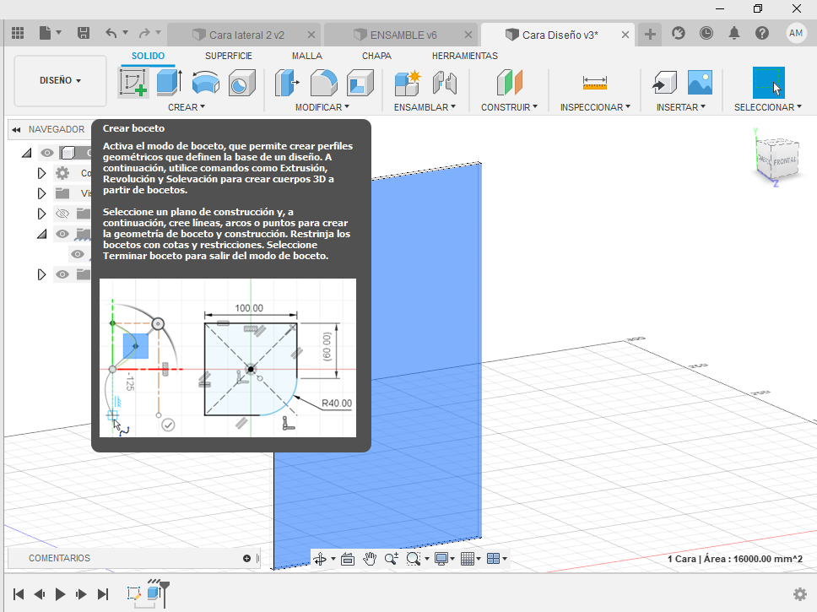
Task: Open the INSPECCIONAR dropdown menu
Action: click(x=595, y=107)
